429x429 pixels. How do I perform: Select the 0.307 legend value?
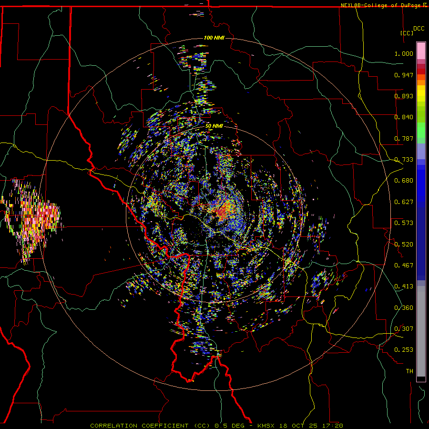point(404,329)
